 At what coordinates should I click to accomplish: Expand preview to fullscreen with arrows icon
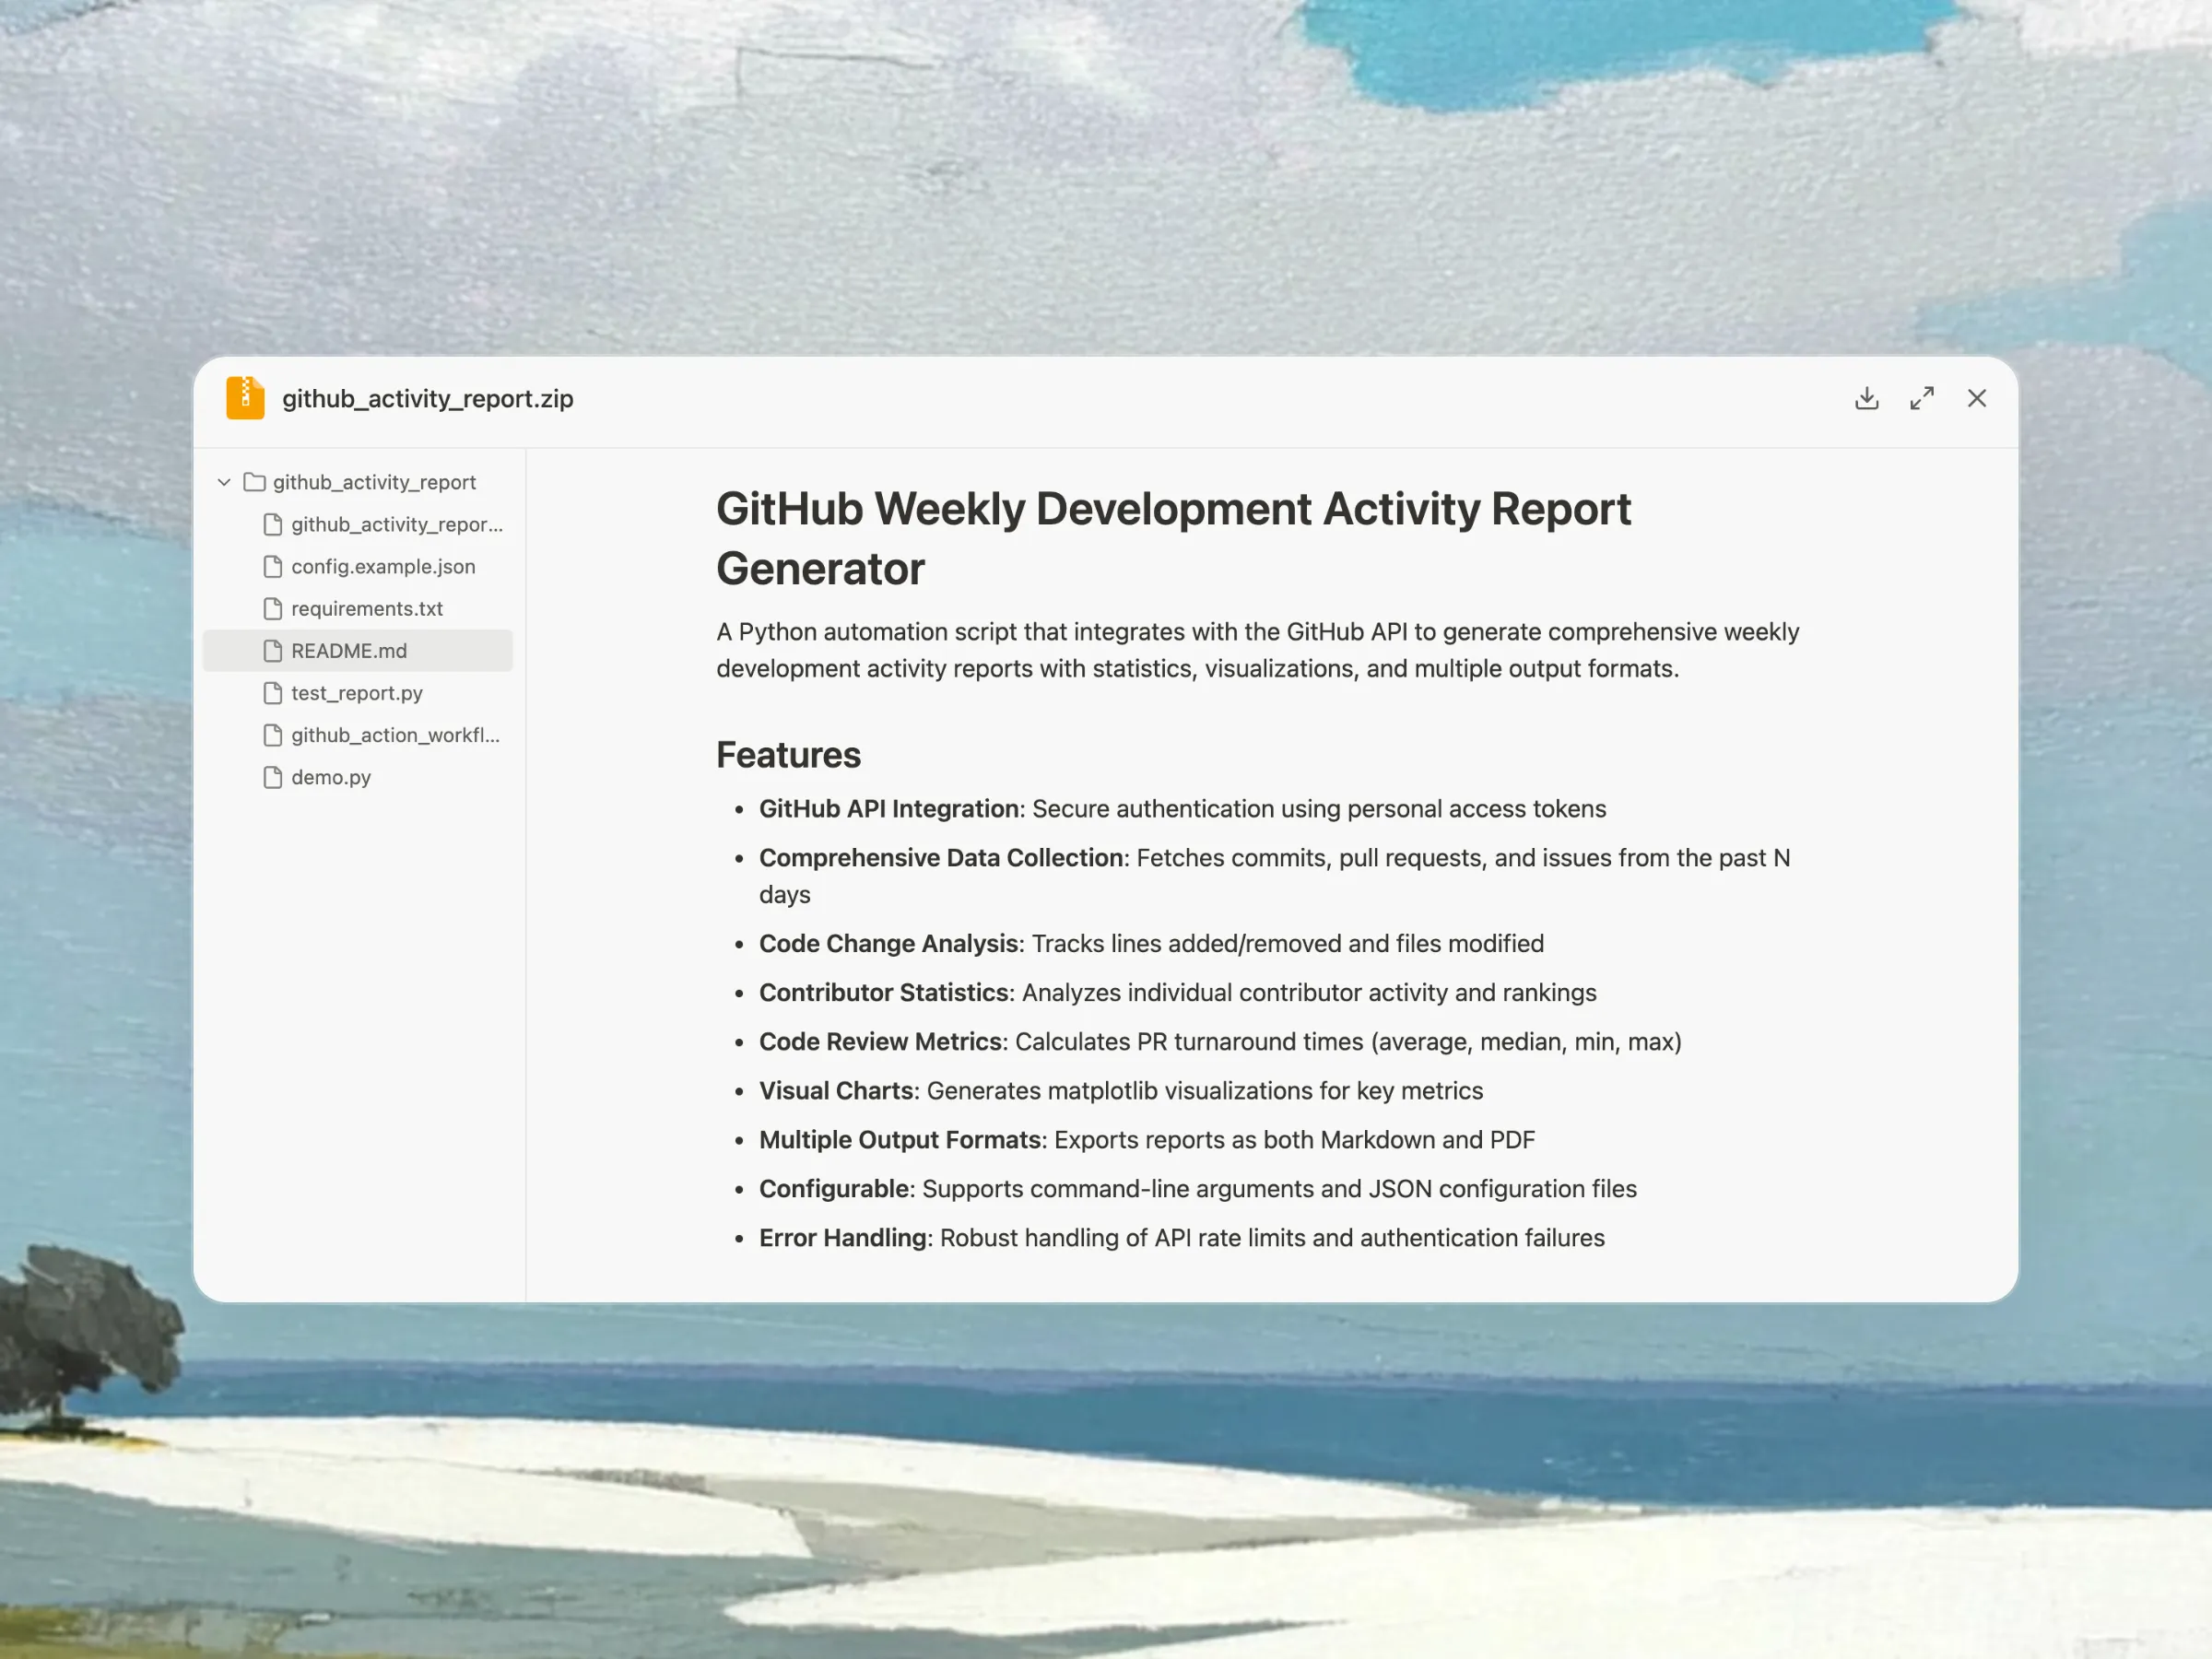[x=1921, y=398]
